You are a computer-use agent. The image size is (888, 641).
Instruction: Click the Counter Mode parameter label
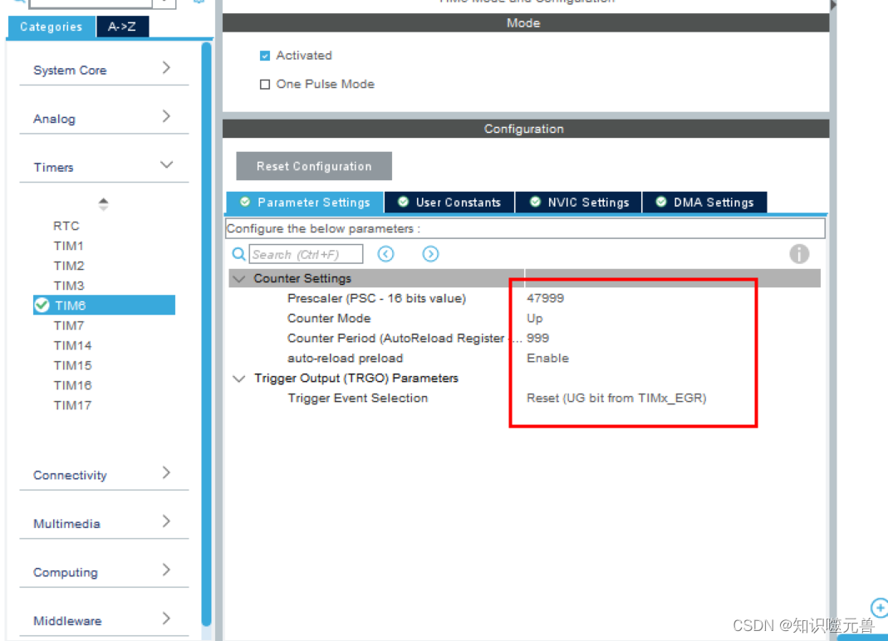pyautogui.click(x=328, y=318)
